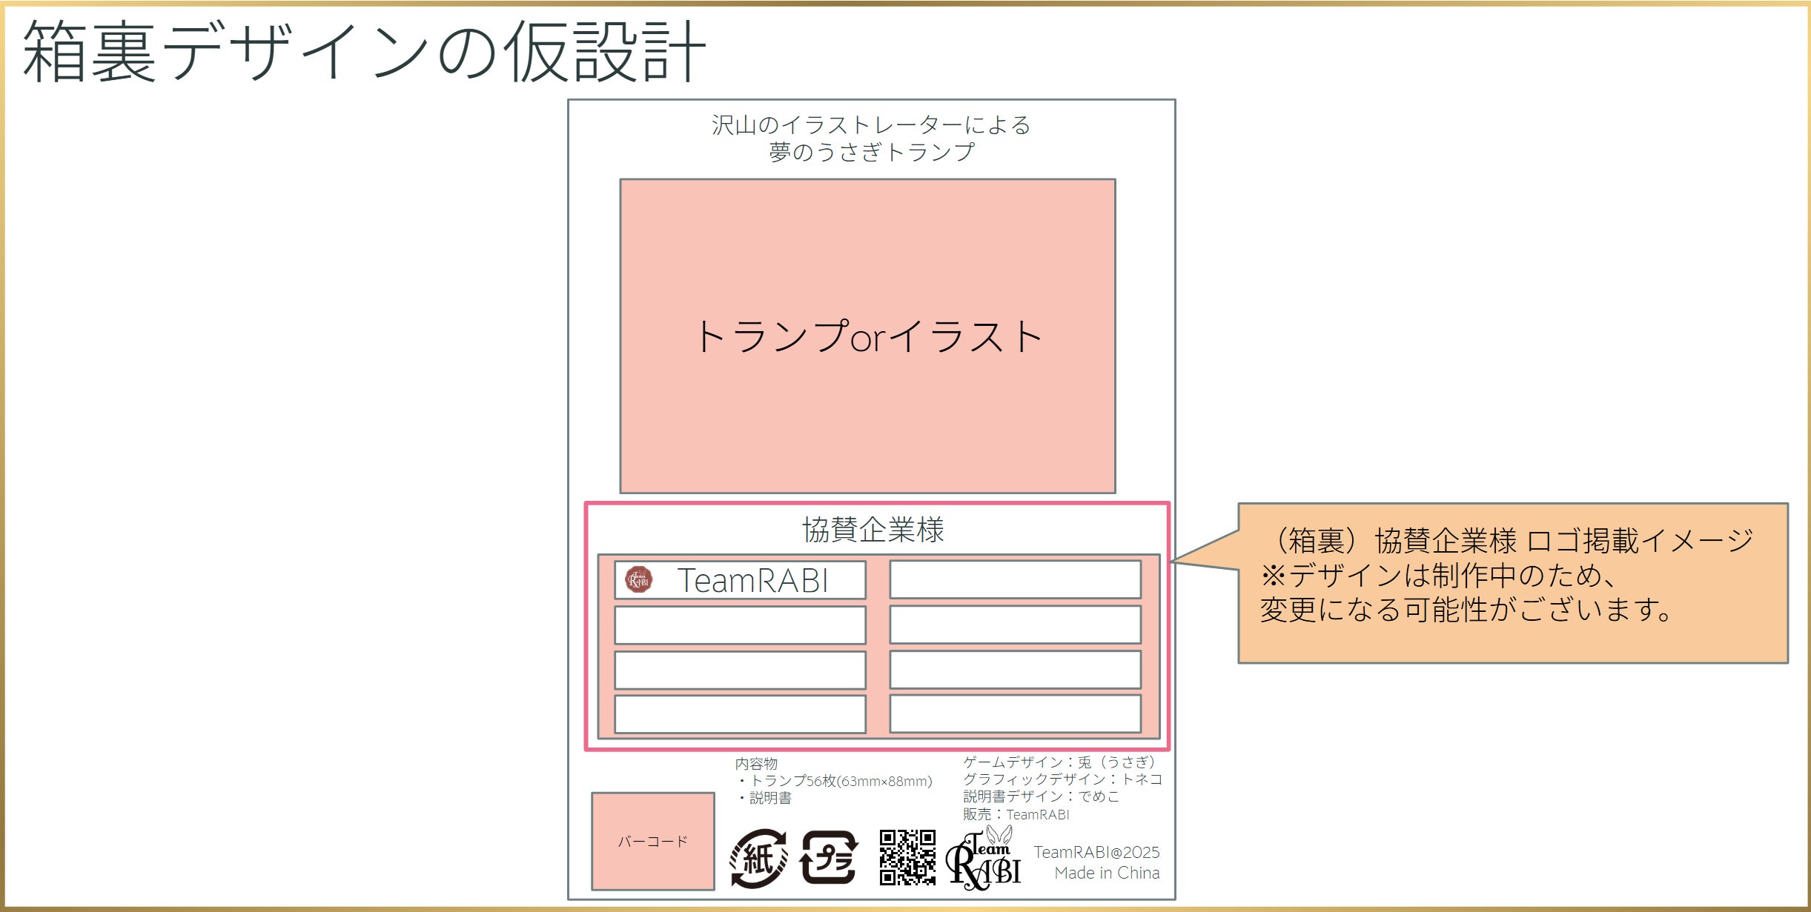Viewport: 1811px width, 912px height.
Task: Click the paper recycling mark icon
Action: tap(758, 859)
